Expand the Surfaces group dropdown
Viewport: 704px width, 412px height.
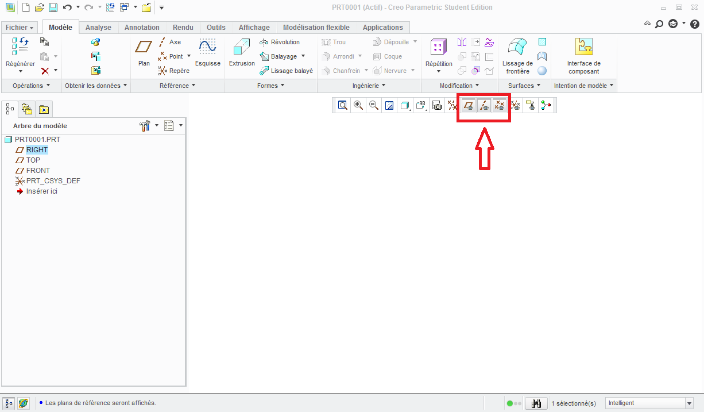click(x=524, y=86)
